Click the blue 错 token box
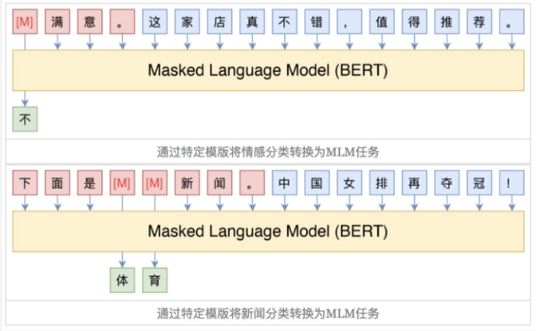 tap(315, 22)
